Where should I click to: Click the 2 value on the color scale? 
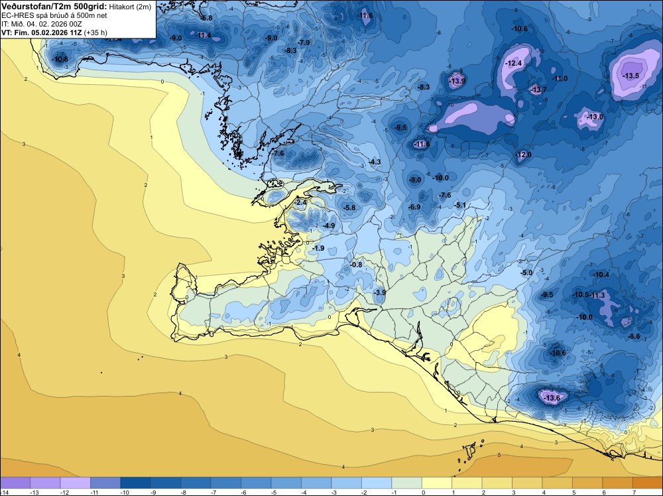tap(483, 492)
